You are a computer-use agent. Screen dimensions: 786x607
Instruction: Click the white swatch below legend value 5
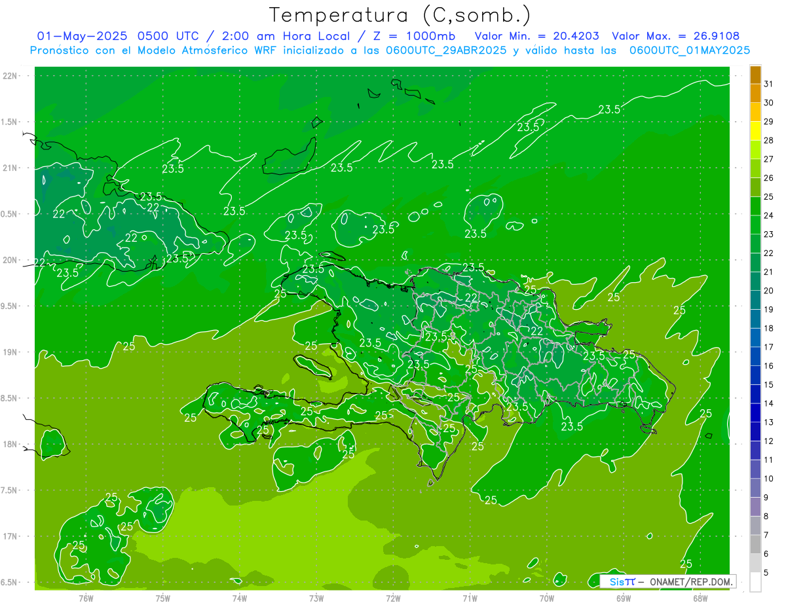pos(755,582)
